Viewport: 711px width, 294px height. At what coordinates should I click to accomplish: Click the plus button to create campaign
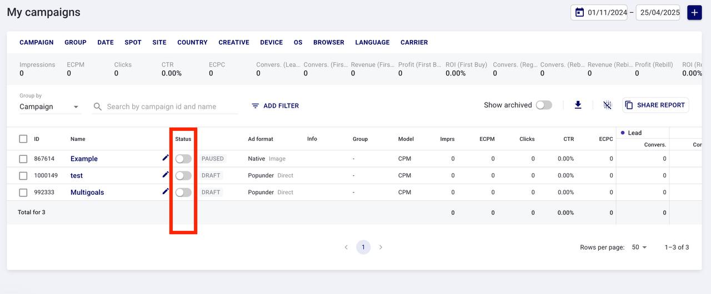pos(694,12)
